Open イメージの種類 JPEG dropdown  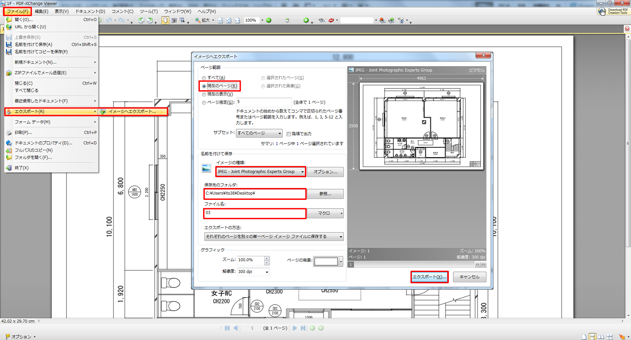[x=260, y=172]
